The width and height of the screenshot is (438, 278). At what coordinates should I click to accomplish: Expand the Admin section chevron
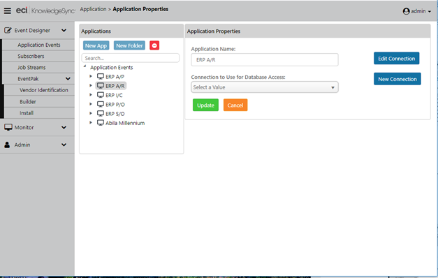coord(64,145)
